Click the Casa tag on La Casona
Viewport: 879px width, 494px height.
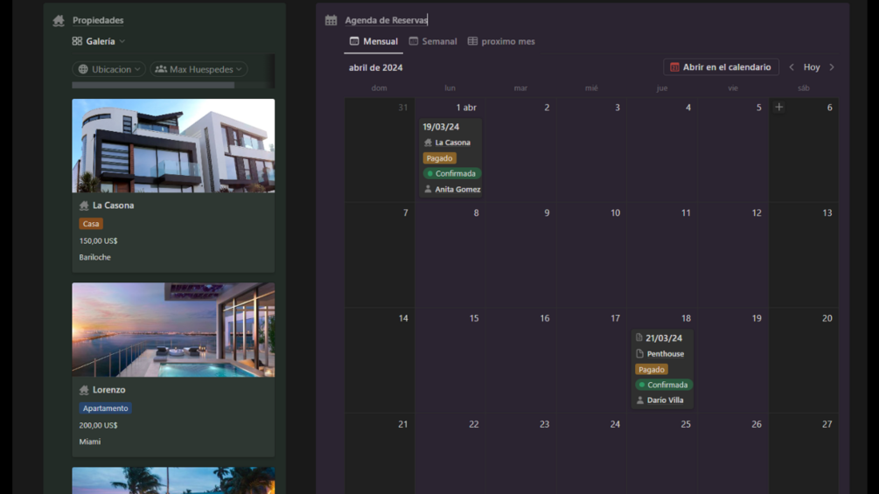click(91, 224)
